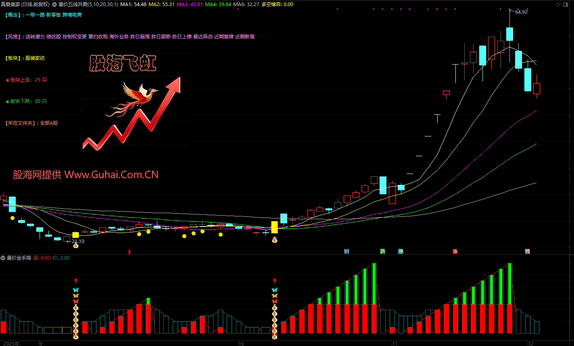Click the red 涨 marker icon

455,252
